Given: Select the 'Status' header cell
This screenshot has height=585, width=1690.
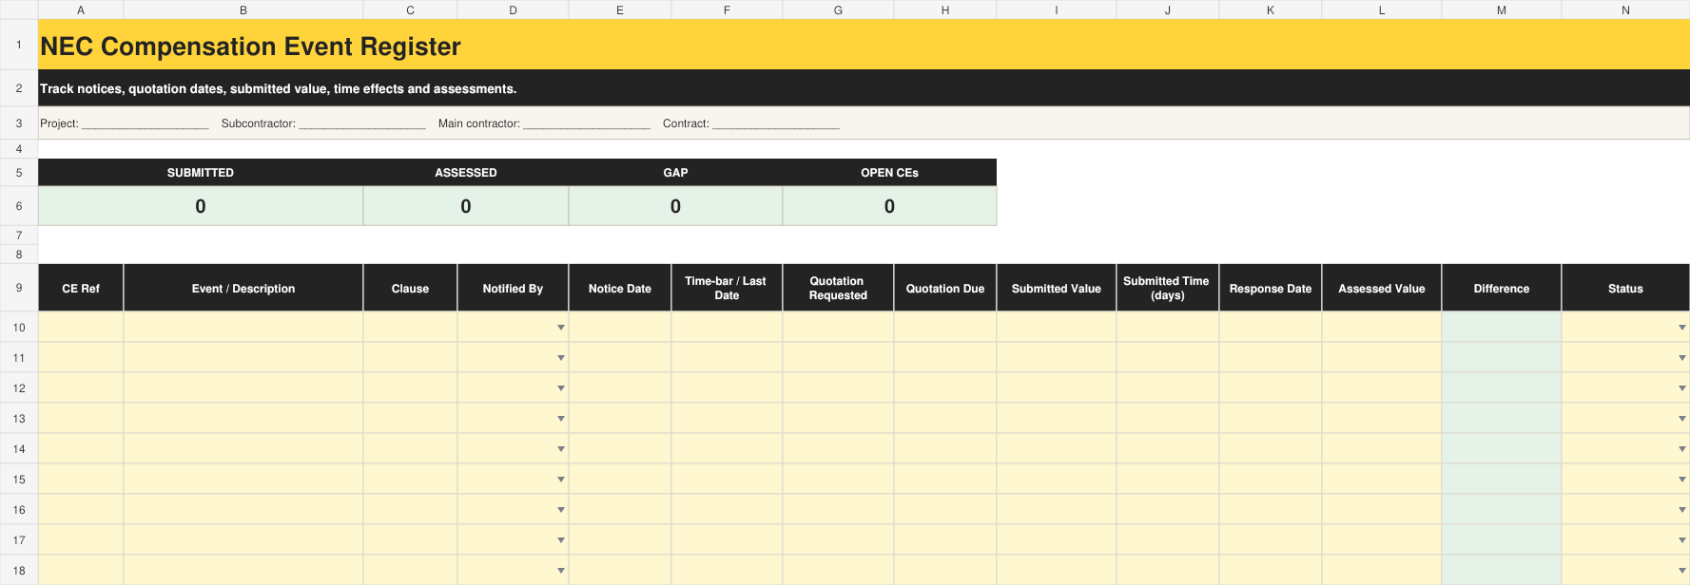Looking at the screenshot, I should (x=1625, y=288).
